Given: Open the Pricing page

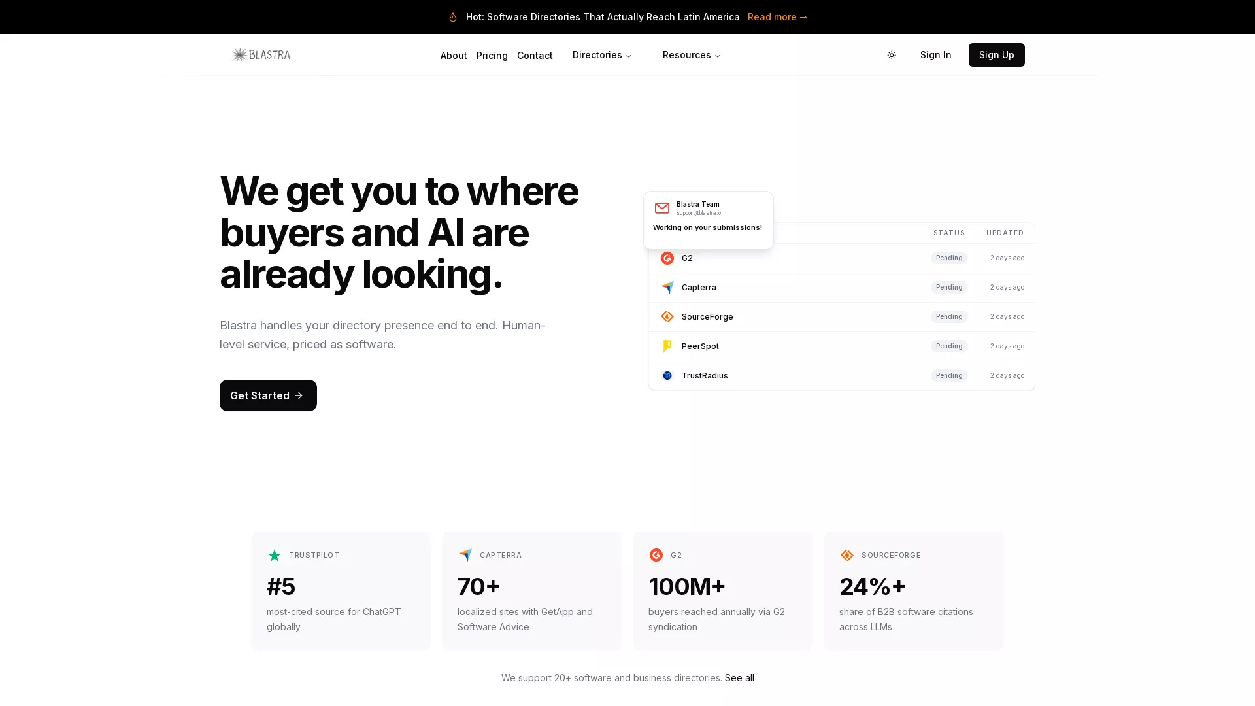Looking at the screenshot, I should click(492, 55).
